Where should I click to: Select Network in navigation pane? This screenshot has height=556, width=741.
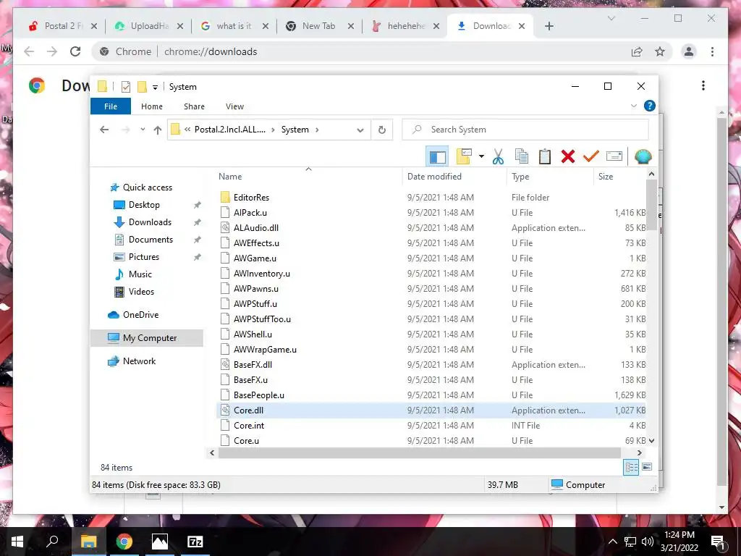pyautogui.click(x=139, y=361)
